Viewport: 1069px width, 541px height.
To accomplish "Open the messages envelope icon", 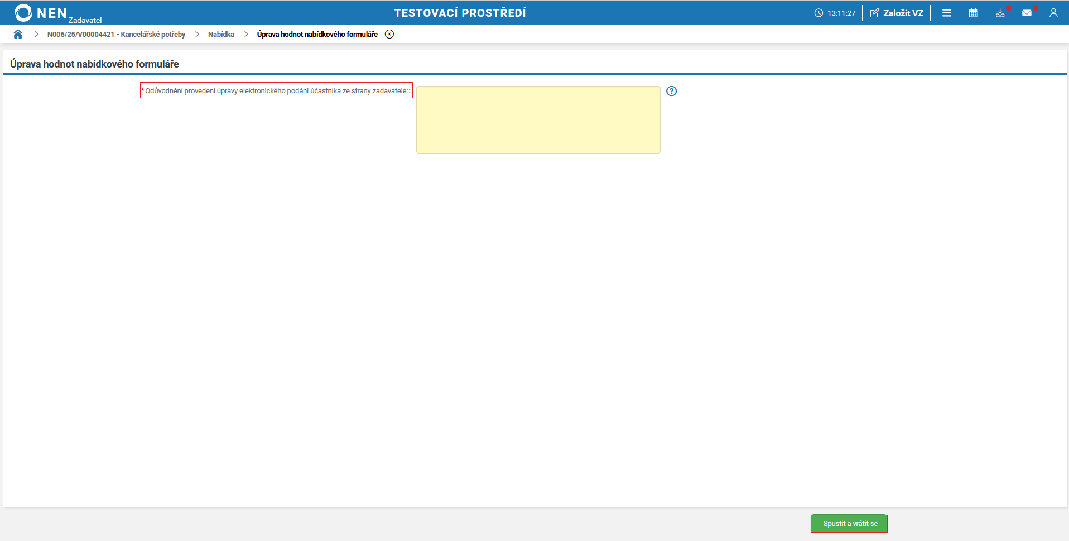I will [1027, 13].
